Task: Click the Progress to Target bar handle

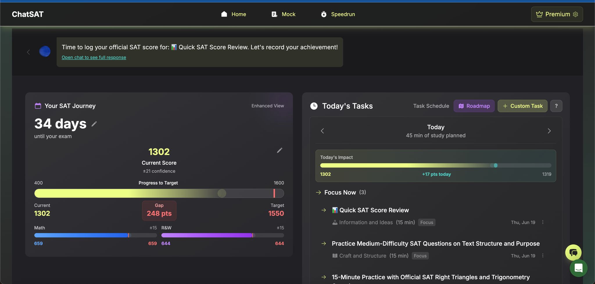Action: pos(222,193)
